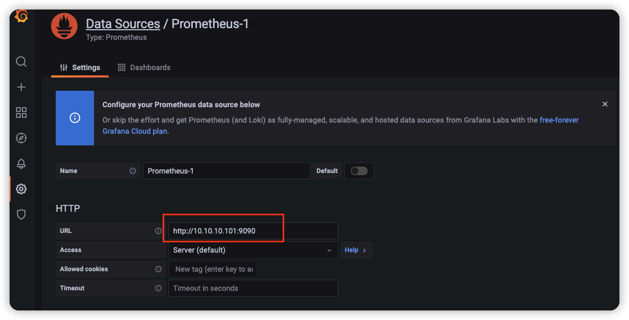Open Alerting bell icon
This screenshot has height=320, width=629.
[x=21, y=163]
